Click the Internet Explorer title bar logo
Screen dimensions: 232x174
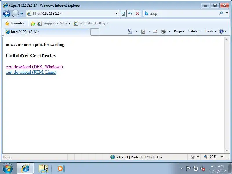pos(5,5)
